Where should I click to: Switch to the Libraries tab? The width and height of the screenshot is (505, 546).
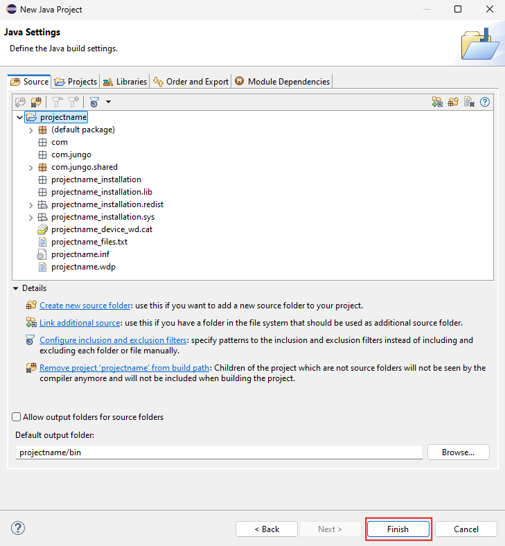125,82
